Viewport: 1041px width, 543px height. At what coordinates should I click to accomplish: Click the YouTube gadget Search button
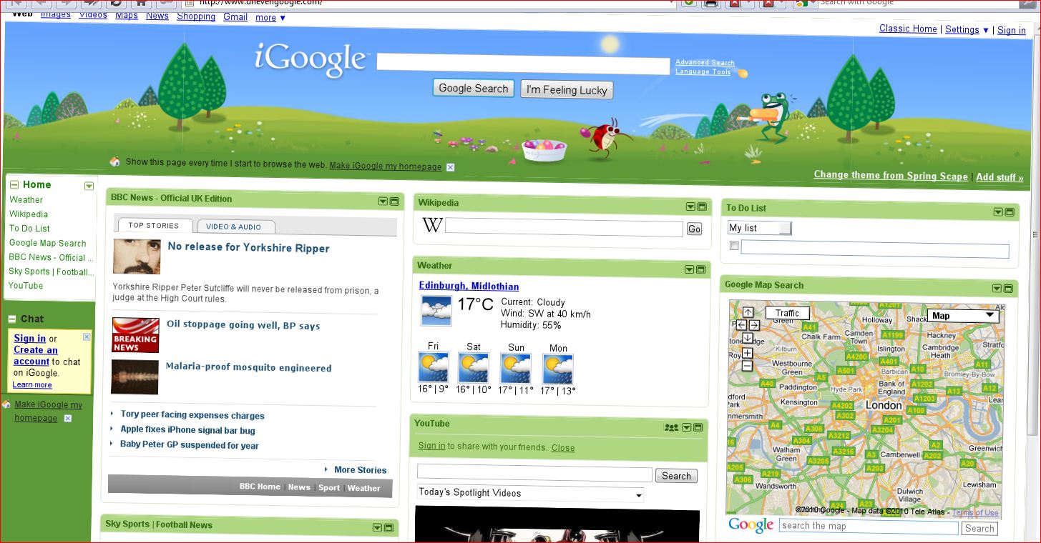[x=676, y=476]
